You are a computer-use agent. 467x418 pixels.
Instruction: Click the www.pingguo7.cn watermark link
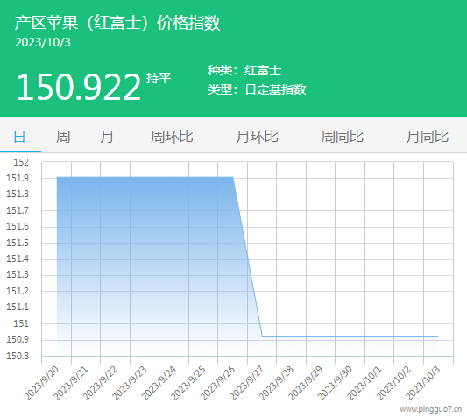(x=431, y=409)
